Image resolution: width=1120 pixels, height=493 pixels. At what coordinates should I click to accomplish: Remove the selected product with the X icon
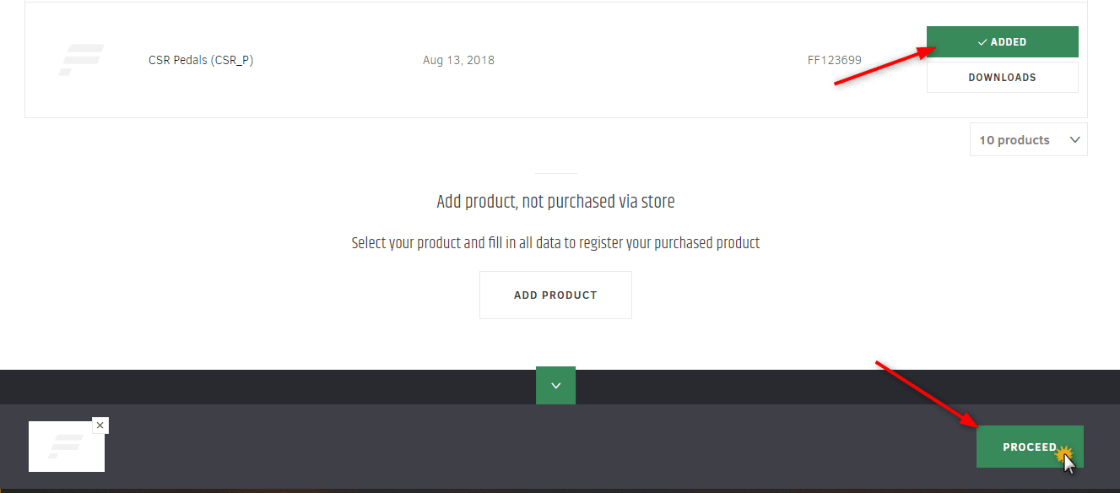(100, 425)
